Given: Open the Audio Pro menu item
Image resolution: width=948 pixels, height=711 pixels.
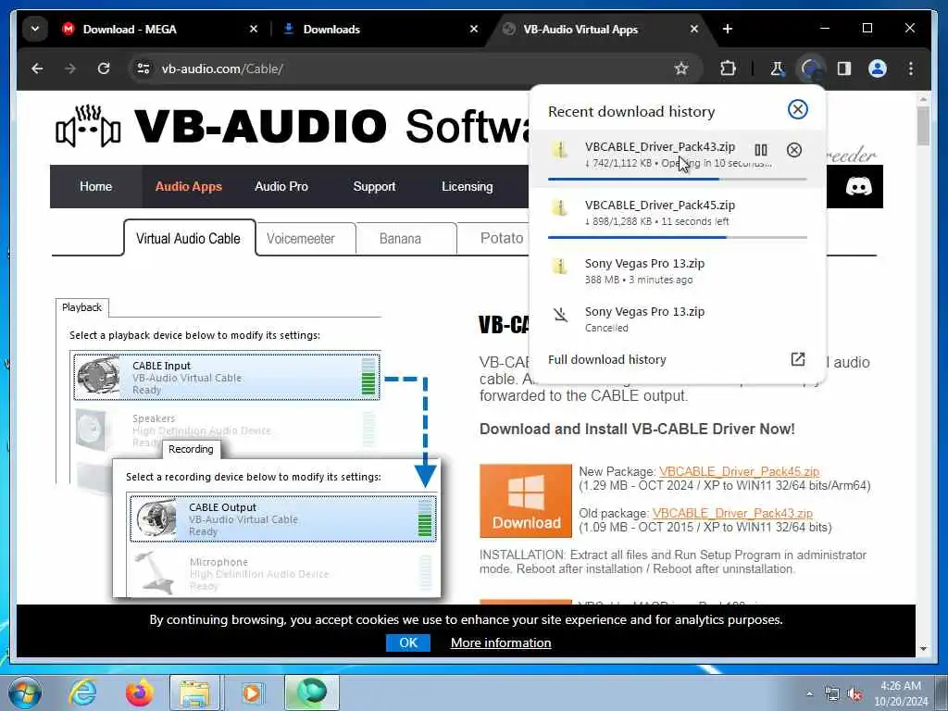Looking at the screenshot, I should [x=281, y=187].
